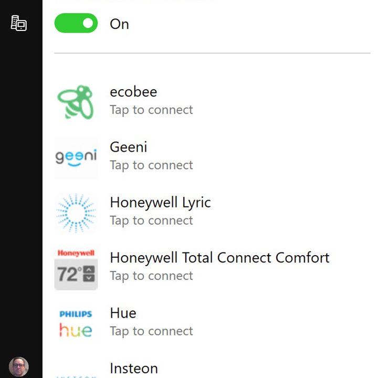This screenshot has height=378, width=378.
Task: Open devices icon in the sidebar
Action: tap(19, 23)
